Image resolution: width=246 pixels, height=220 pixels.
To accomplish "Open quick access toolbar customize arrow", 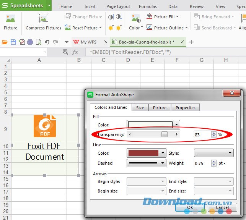I will click(67, 42).
